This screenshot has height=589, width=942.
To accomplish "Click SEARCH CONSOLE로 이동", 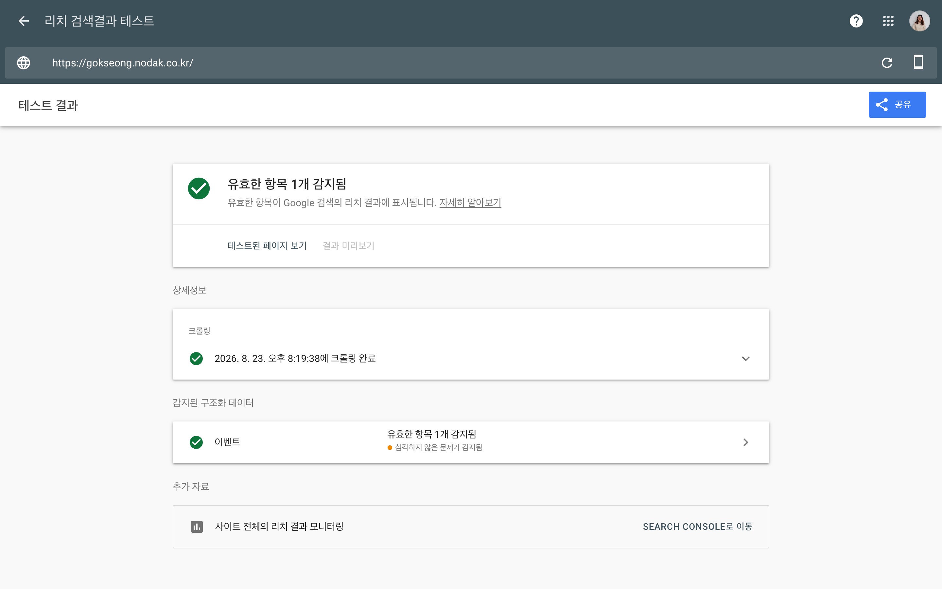I will pos(698,527).
